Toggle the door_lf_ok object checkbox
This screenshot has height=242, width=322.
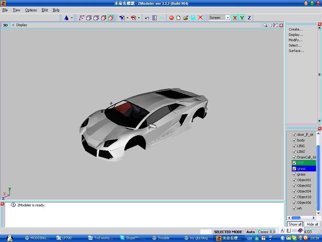[294, 135]
